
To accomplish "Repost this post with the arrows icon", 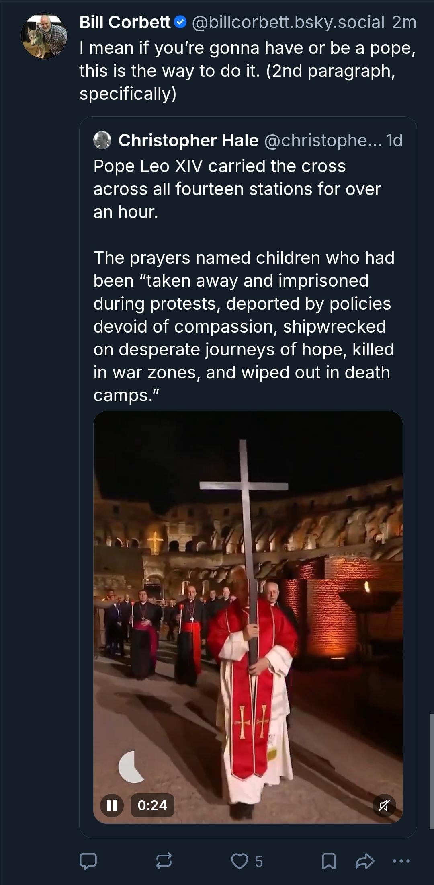I will pos(164,861).
